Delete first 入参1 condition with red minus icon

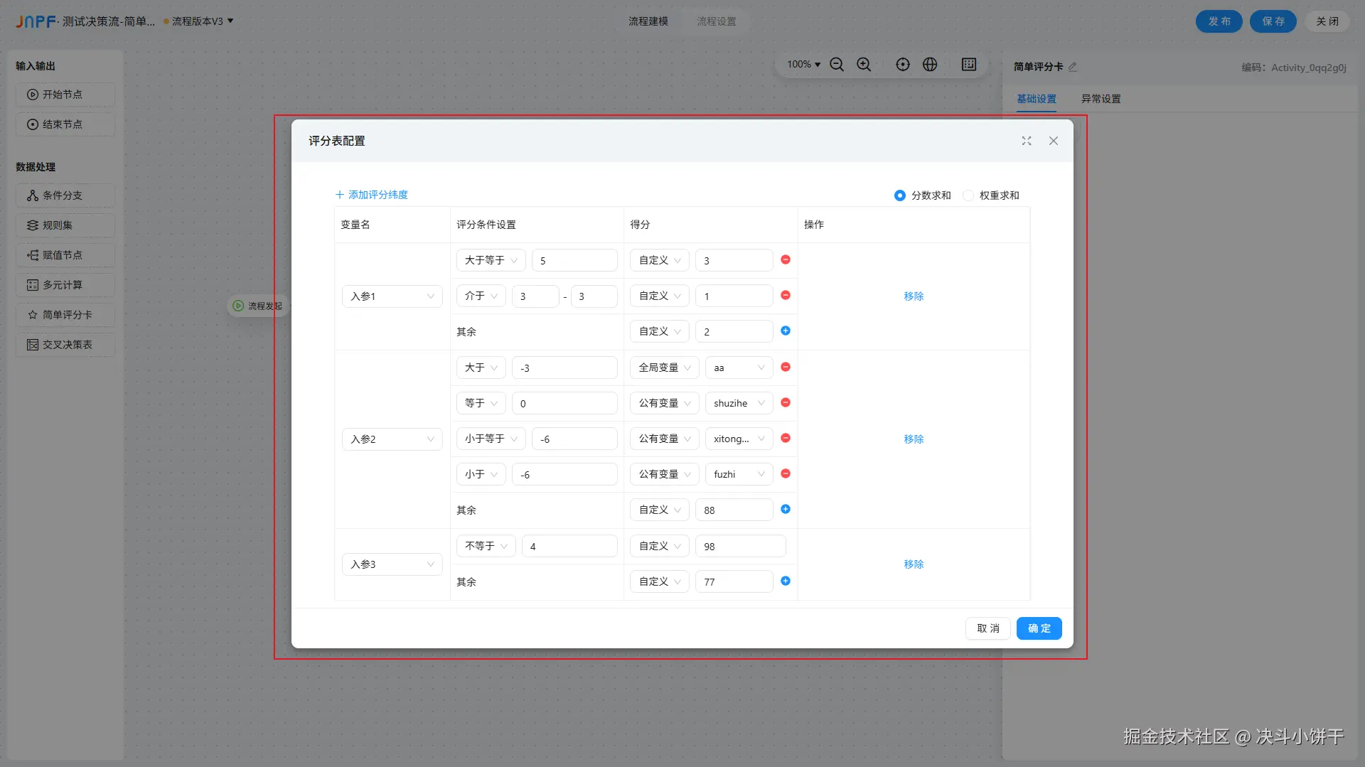[786, 260]
